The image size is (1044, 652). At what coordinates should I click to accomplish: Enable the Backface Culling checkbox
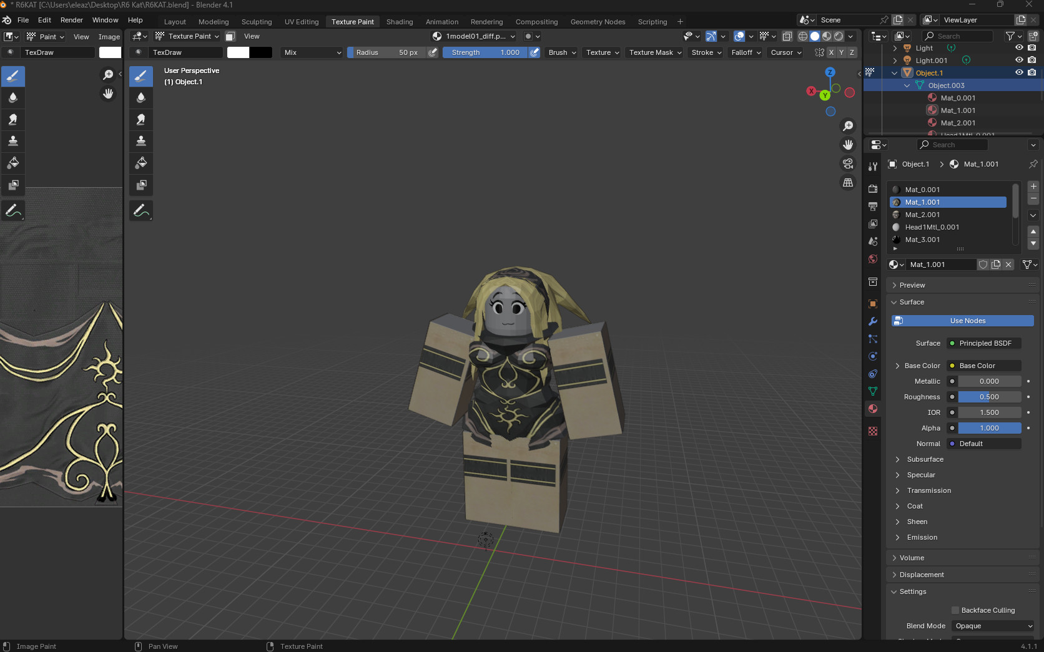tap(955, 610)
